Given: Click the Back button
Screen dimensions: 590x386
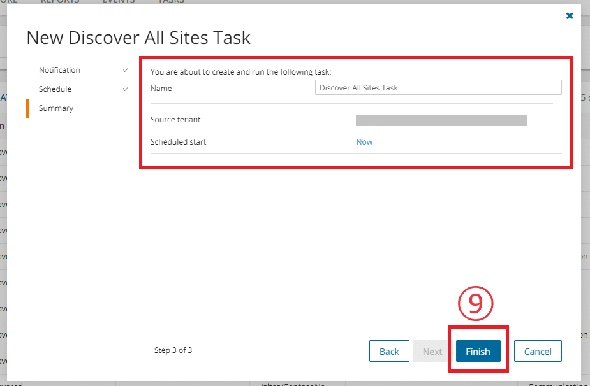Looking at the screenshot, I should pyautogui.click(x=389, y=351).
